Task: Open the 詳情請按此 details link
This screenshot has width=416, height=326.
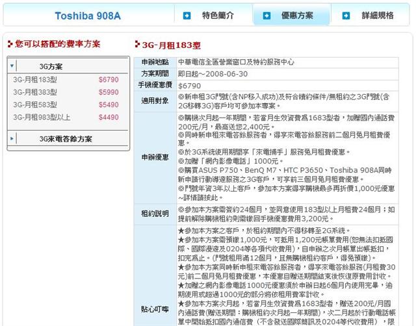Action: click(201, 197)
